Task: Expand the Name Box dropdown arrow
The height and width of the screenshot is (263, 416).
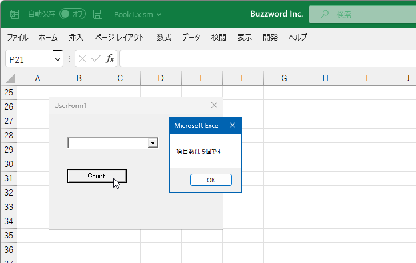Action: coord(57,59)
